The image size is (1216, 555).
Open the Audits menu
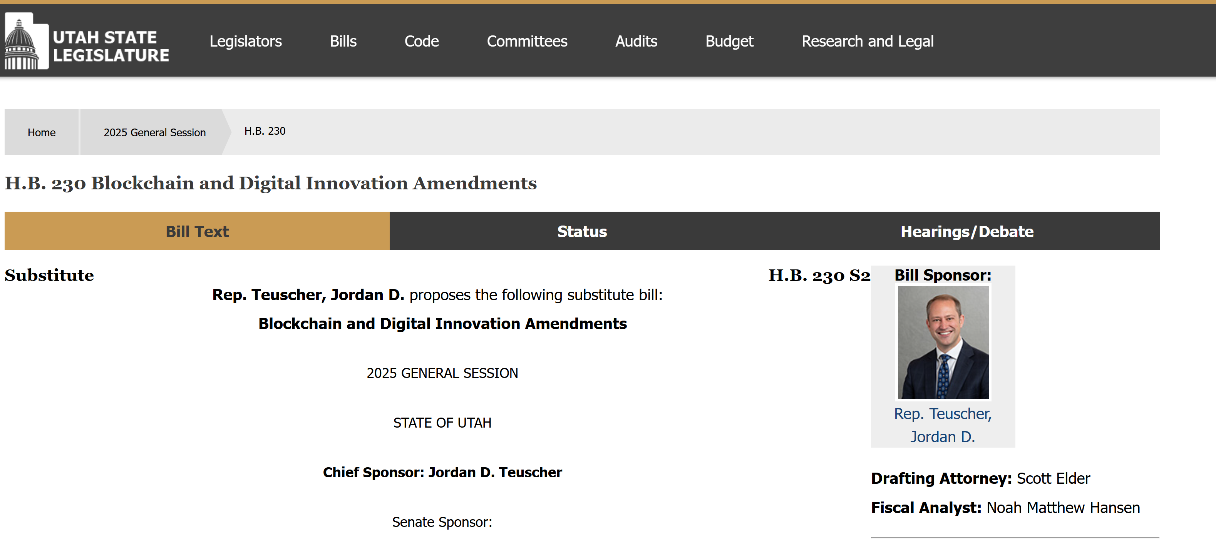coord(636,41)
